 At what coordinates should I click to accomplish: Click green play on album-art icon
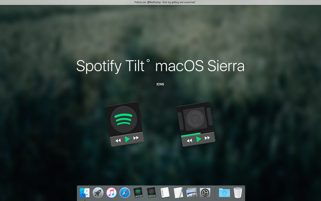point(199,139)
